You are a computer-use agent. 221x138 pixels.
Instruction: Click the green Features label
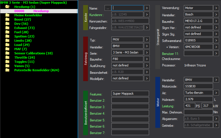pos(96,94)
